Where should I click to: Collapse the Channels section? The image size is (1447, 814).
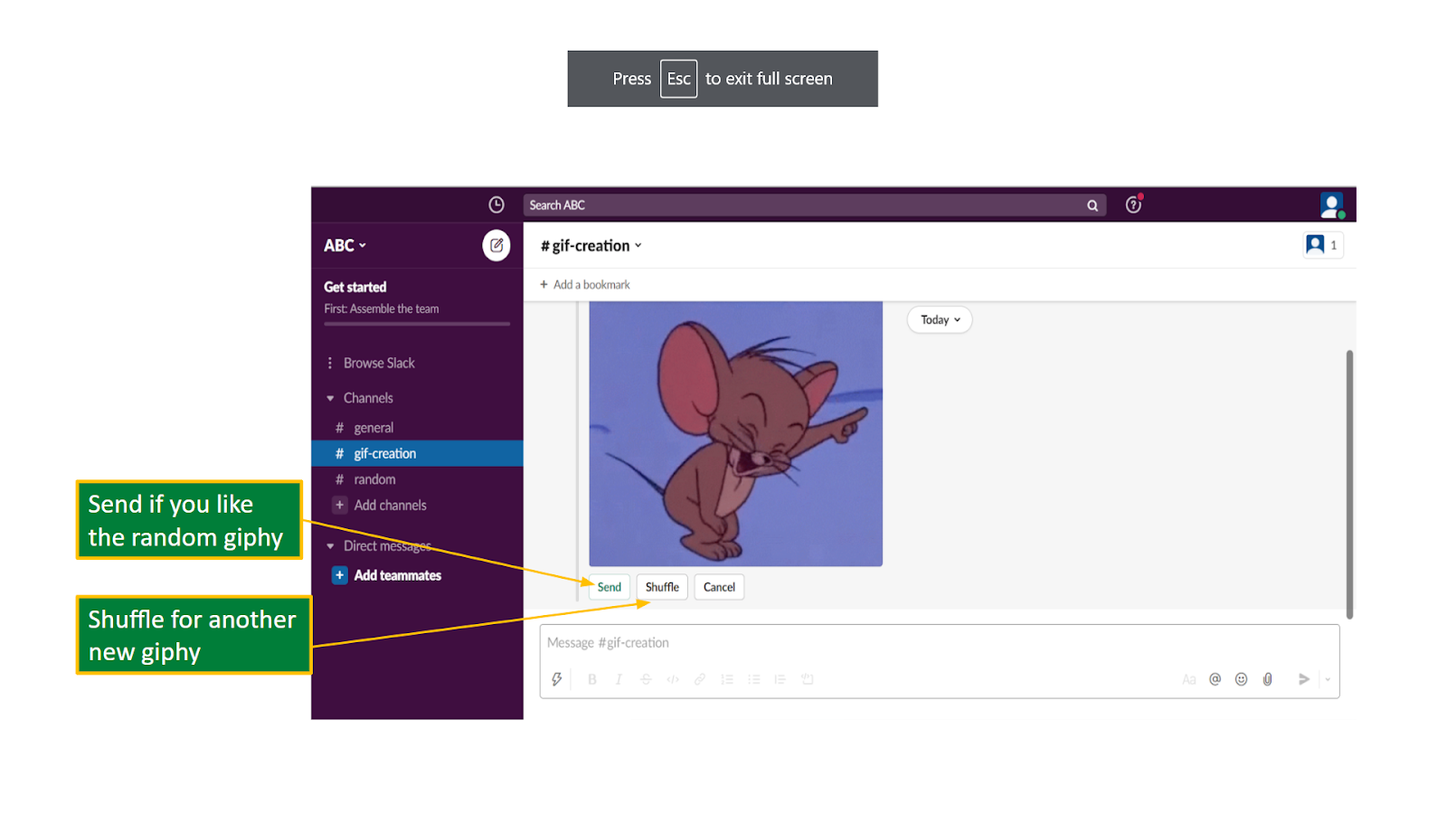[329, 398]
